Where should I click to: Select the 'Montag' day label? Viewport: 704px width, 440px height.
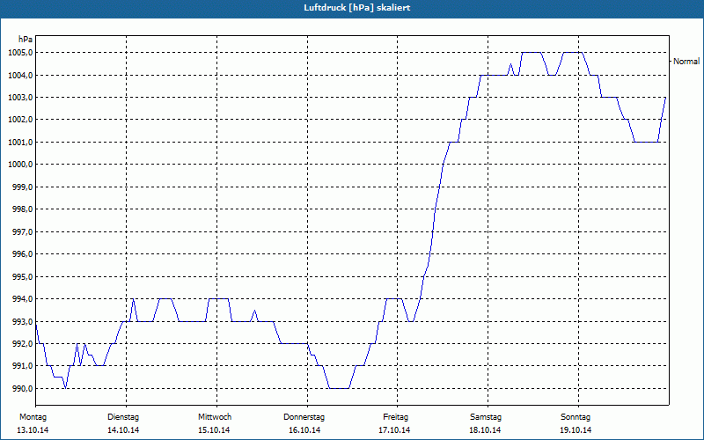coord(33,417)
